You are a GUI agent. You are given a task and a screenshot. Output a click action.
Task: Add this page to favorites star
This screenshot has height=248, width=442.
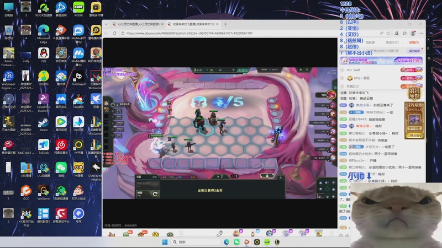click(388, 33)
